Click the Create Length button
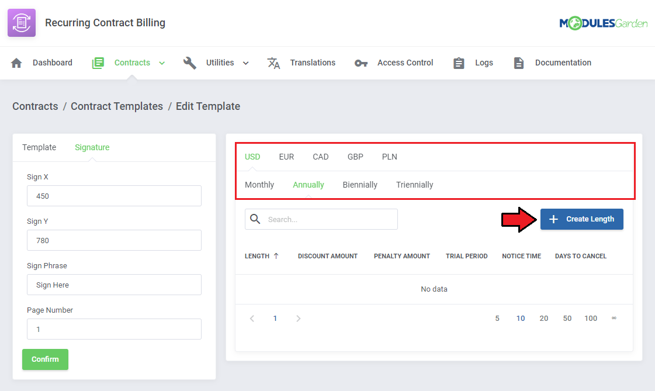Viewport: 655px width, 391px height. [581, 219]
